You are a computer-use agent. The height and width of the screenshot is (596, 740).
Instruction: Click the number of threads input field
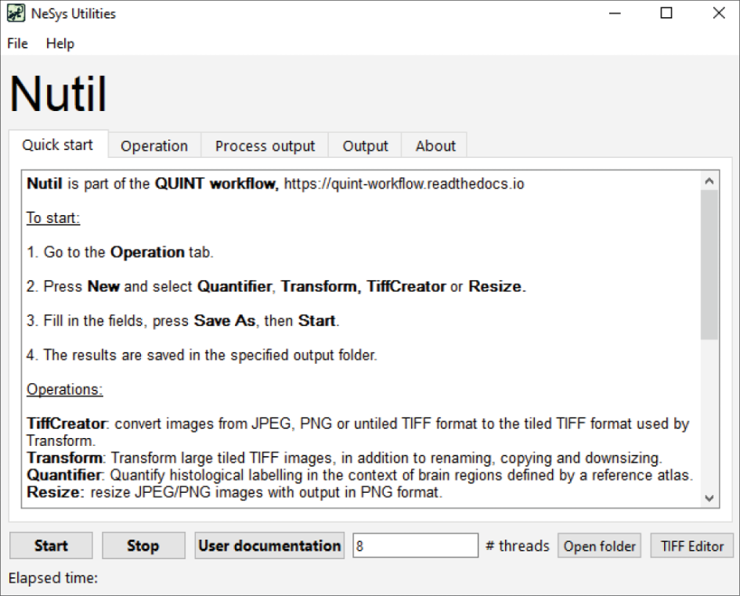pos(415,546)
